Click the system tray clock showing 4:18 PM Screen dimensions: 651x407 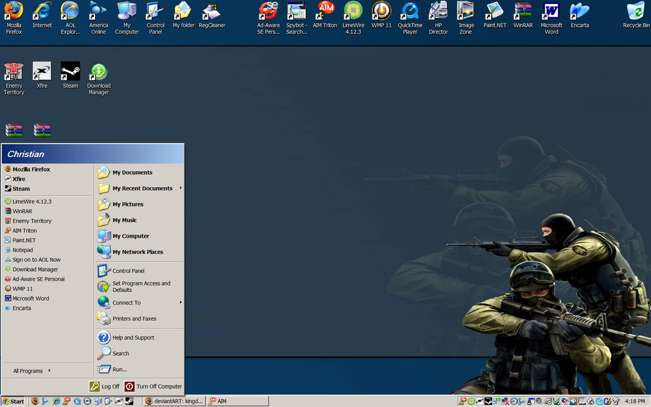pos(635,401)
